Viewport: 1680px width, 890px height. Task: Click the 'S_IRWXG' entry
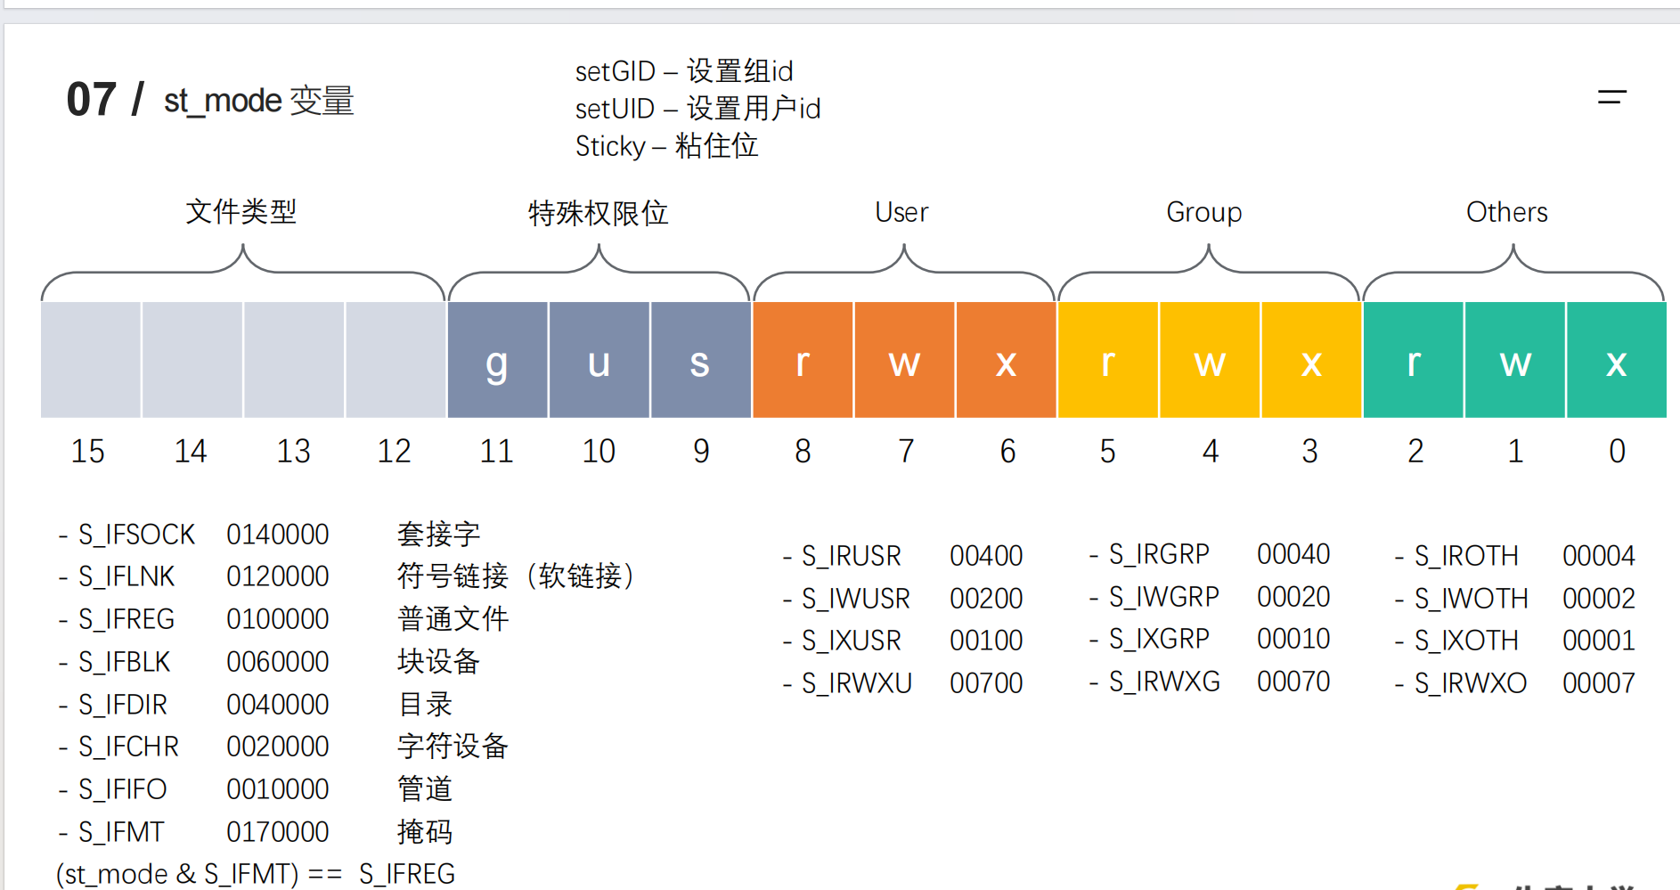point(1164,682)
